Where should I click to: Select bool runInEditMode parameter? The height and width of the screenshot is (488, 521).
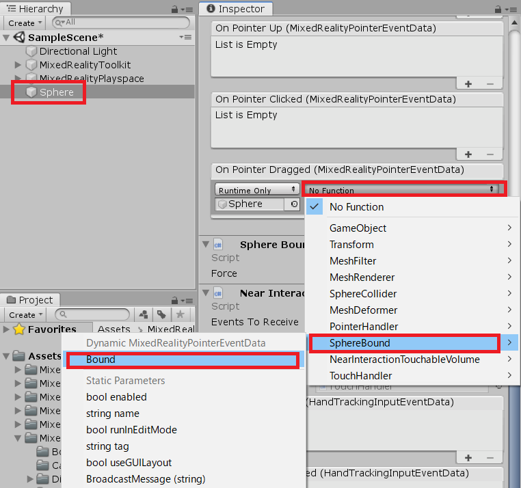tap(184, 429)
